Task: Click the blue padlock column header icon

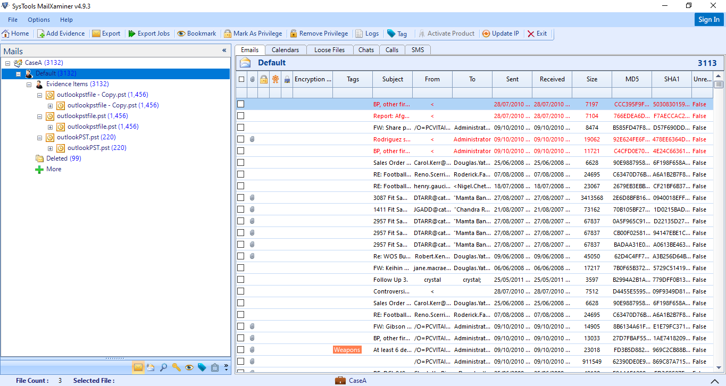Action: [287, 79]
